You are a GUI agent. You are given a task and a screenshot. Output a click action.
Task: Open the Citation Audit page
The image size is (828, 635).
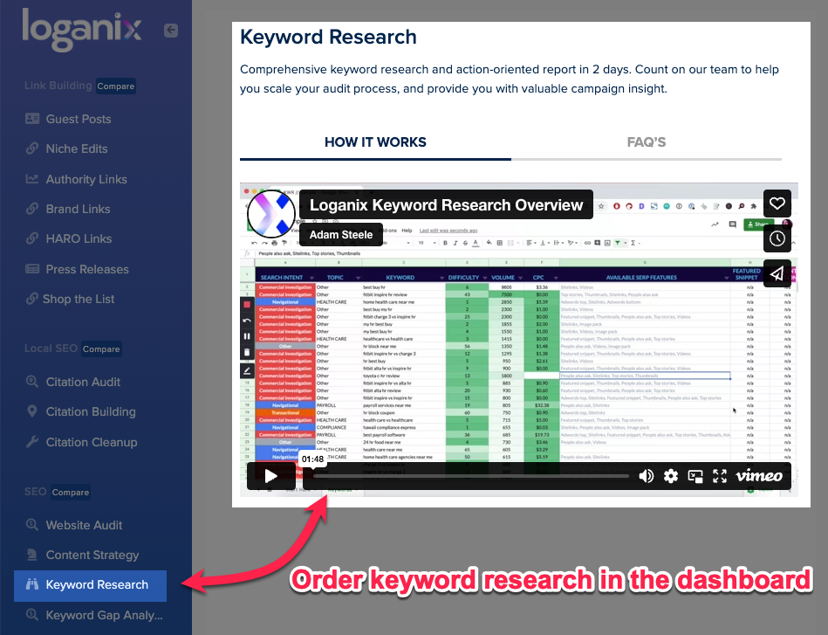pos(83,382)
